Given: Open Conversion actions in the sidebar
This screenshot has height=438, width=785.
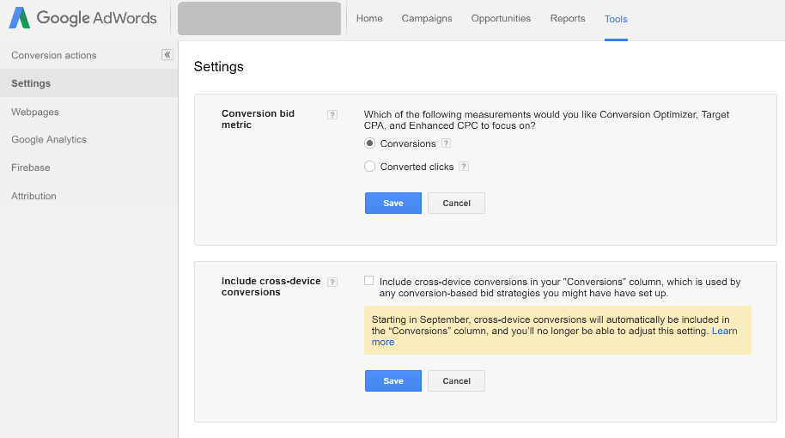Looking at the screenshot, I should click(x=54, y=55).
